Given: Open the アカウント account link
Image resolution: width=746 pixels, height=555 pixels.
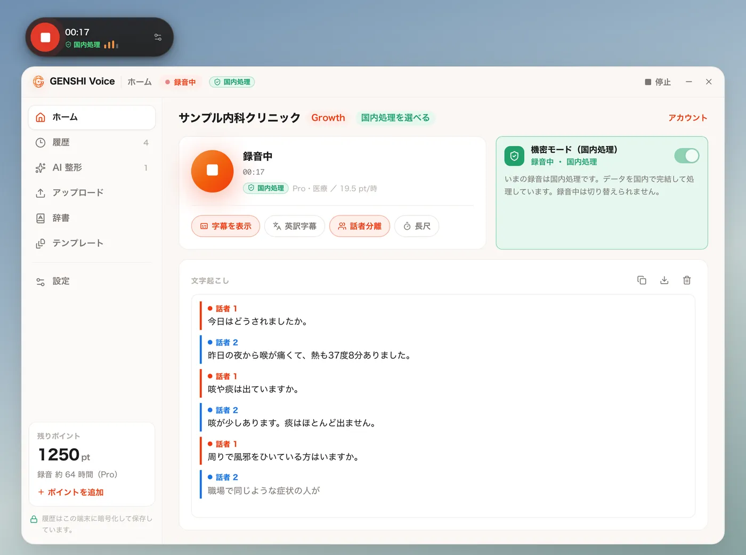Looking at the screenshot, I should (687, 118).
